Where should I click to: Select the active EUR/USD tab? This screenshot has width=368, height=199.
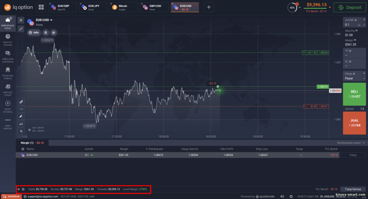pos(185,7)
